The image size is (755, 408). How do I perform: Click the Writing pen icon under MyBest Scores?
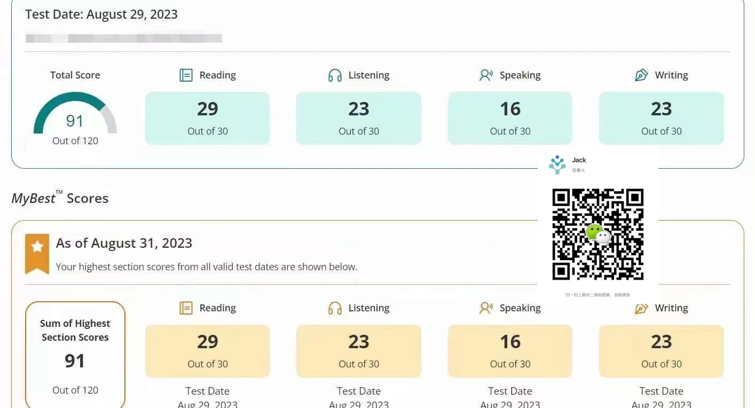641,308
